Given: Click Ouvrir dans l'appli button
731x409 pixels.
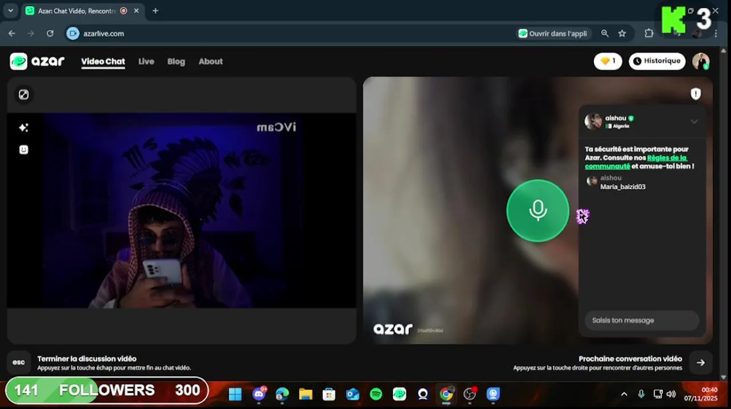Looking at the screenshot, I should tap(553, 34).
